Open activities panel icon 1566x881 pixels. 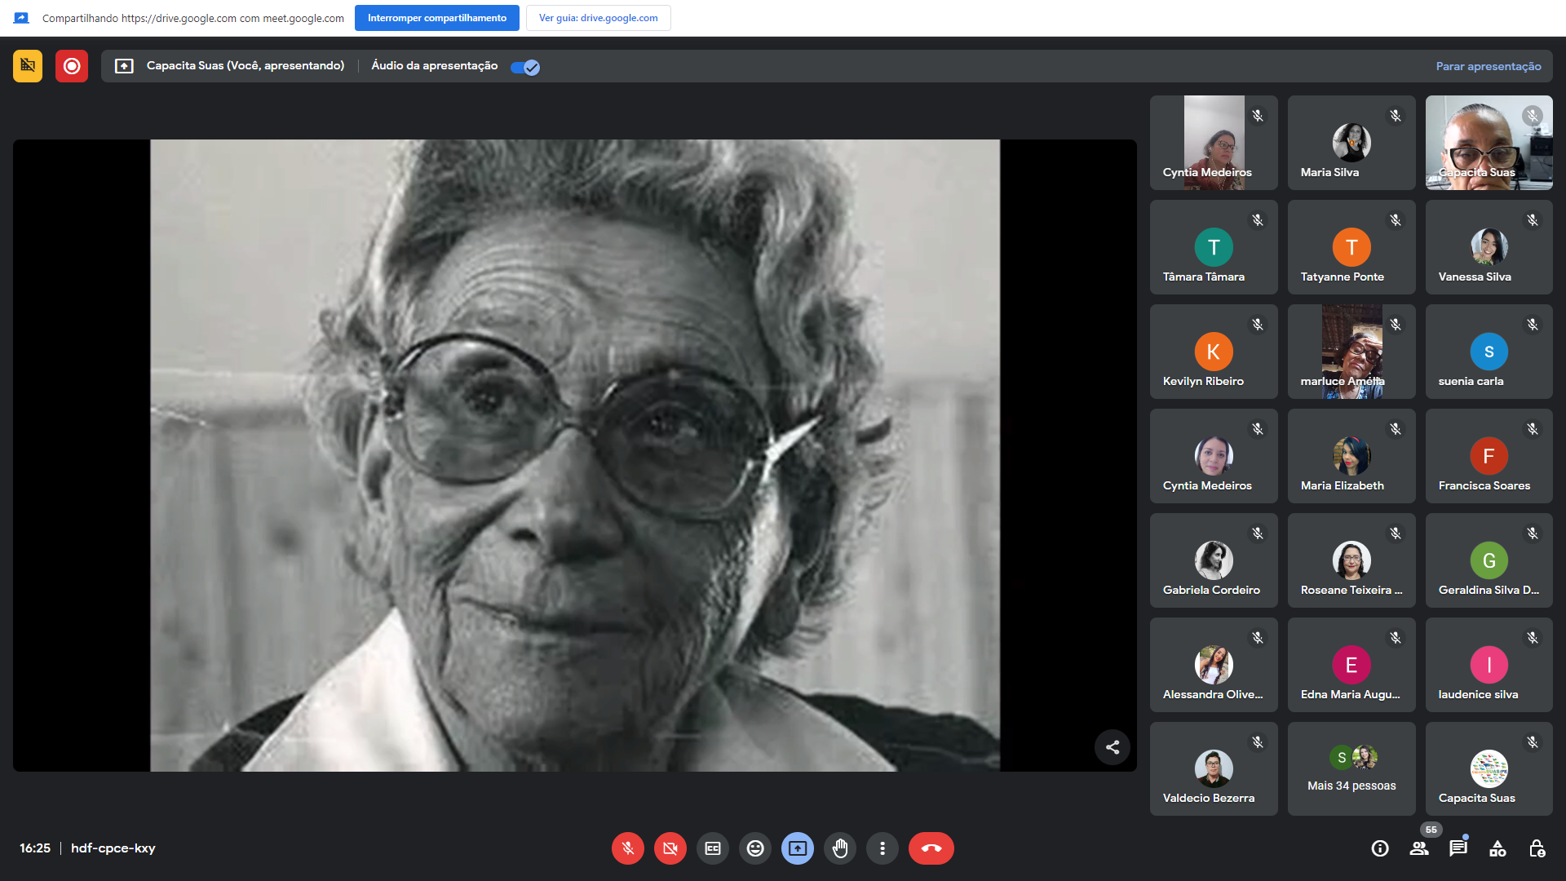tap(1497, 848)
